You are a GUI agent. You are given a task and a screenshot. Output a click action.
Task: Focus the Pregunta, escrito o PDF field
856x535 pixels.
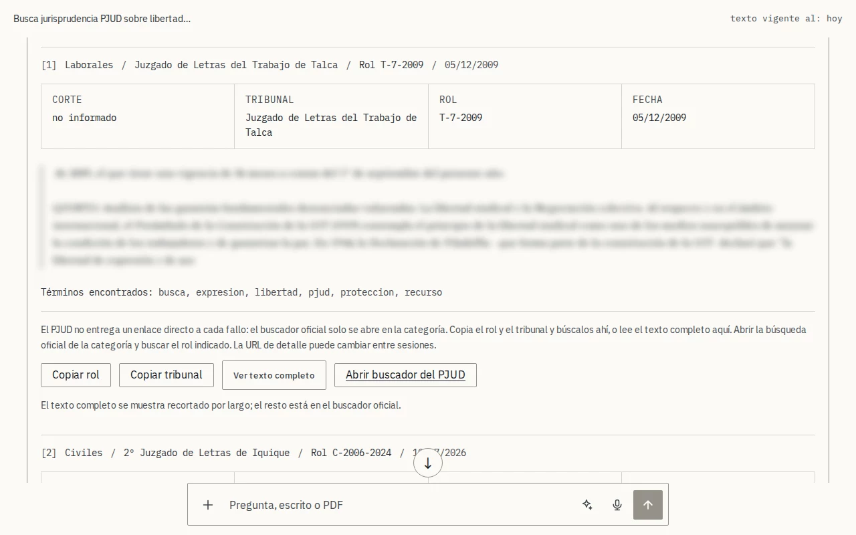point(399,505)
